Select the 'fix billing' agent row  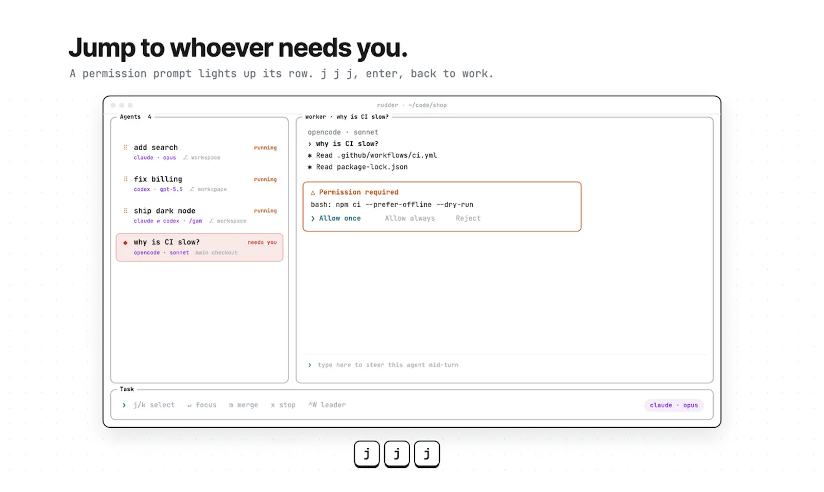click(199, 184)
